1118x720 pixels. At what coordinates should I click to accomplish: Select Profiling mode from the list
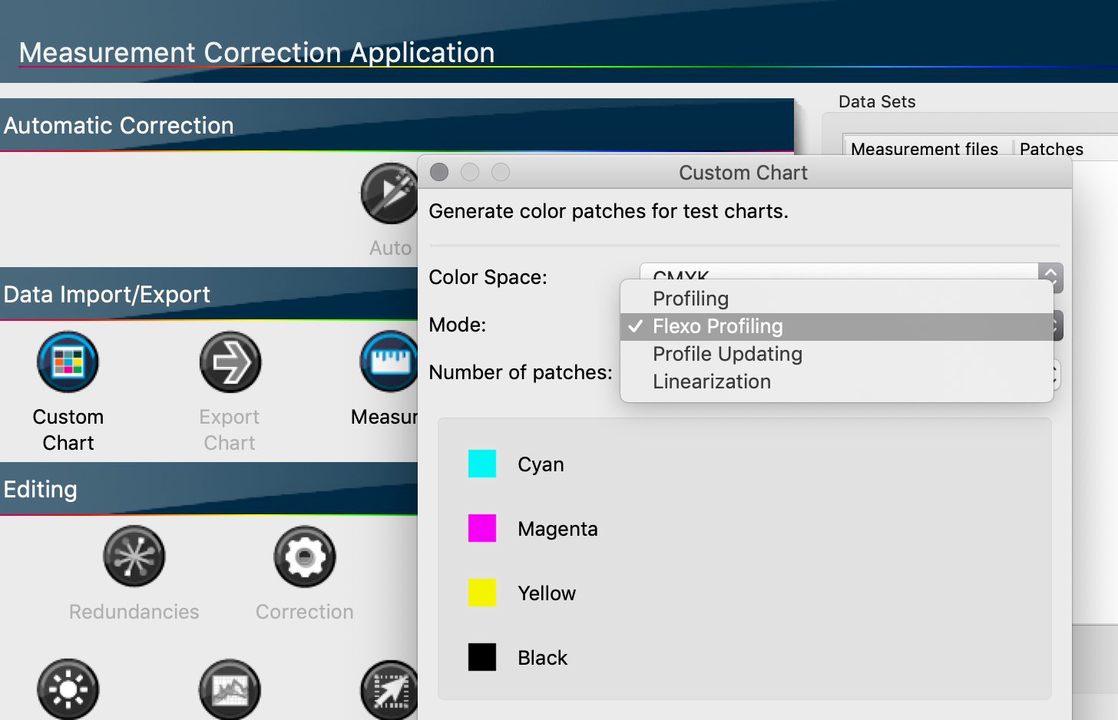point(836,299)
